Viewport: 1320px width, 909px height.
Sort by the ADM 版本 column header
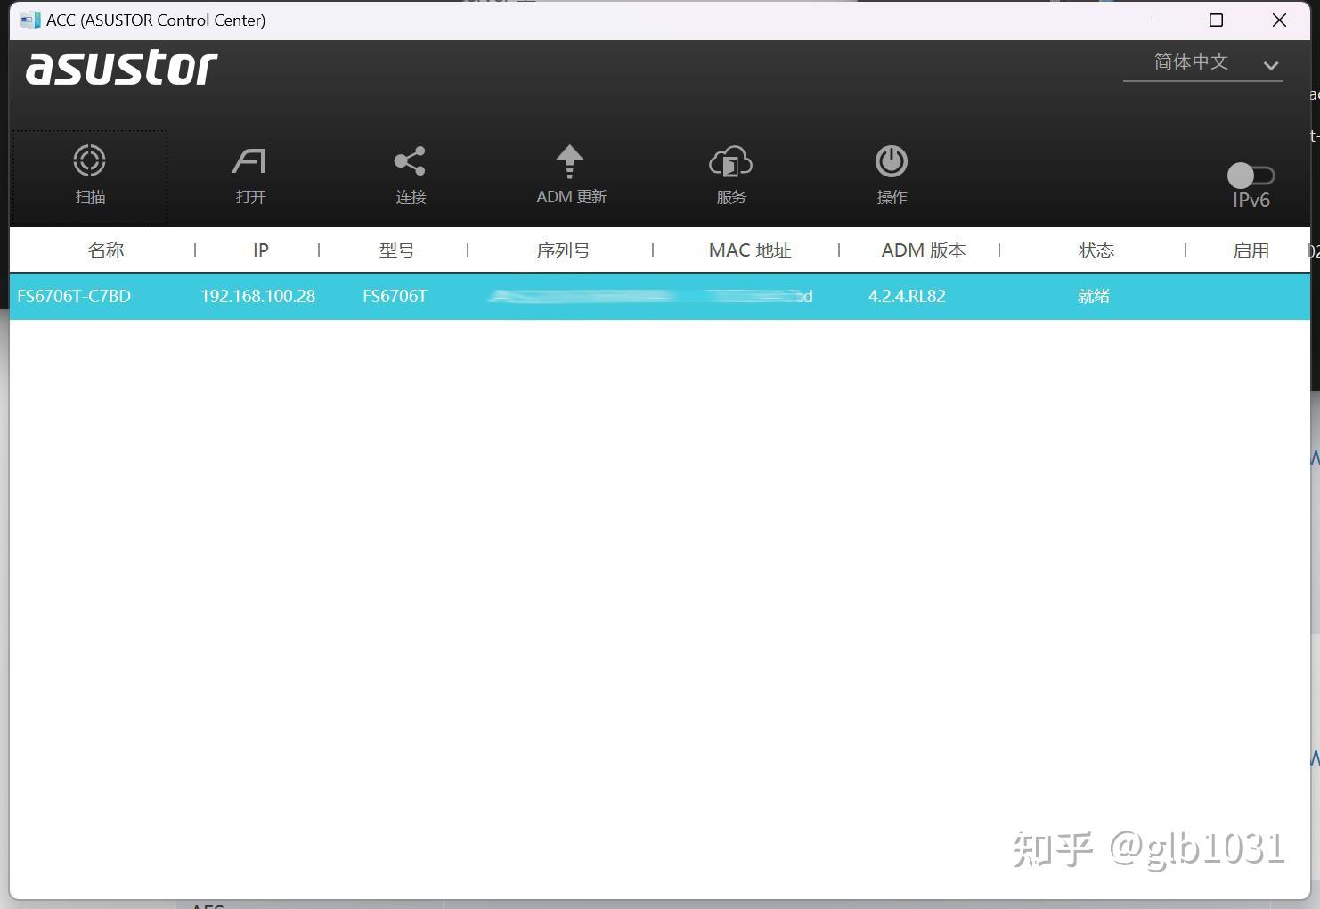coord(924,250)
